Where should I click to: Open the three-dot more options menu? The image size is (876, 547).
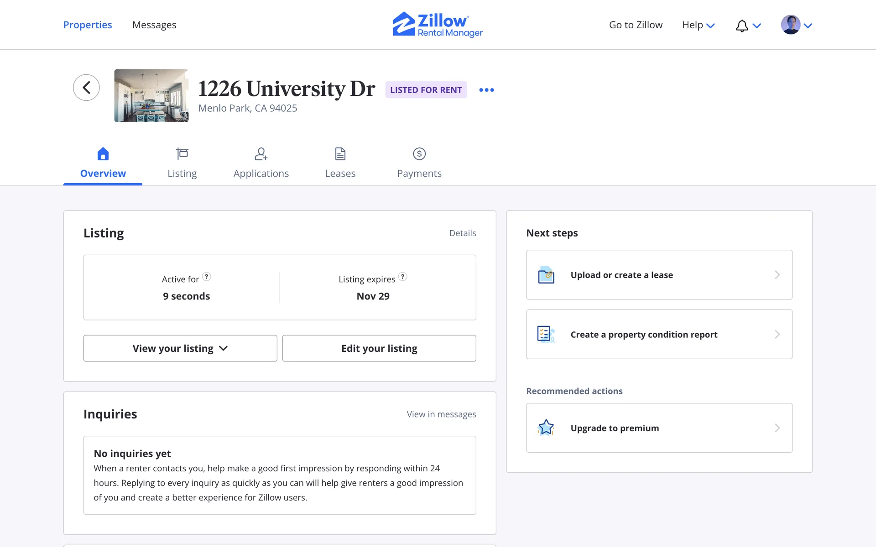[486, 90]
